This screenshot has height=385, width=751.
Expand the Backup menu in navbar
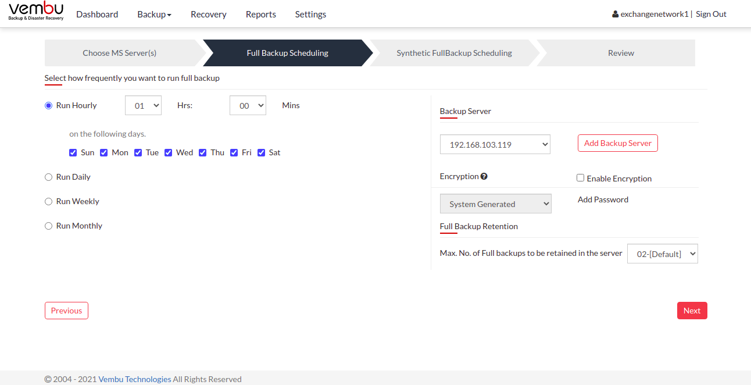point(154,14)
